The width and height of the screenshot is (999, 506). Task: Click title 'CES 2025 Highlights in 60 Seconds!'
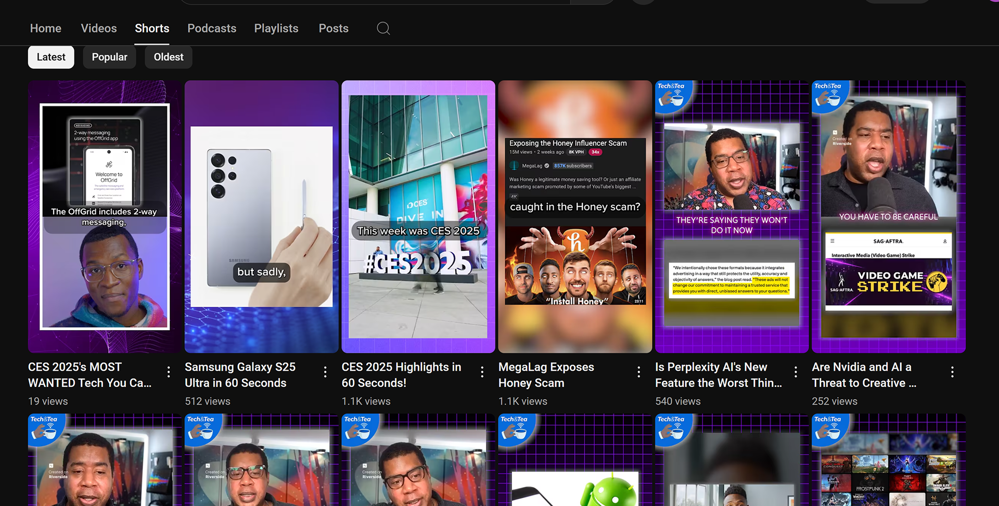point(401,375)
